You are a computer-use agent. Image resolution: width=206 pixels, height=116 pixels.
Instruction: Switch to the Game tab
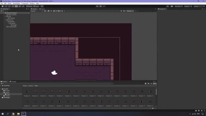coord(42,9)
